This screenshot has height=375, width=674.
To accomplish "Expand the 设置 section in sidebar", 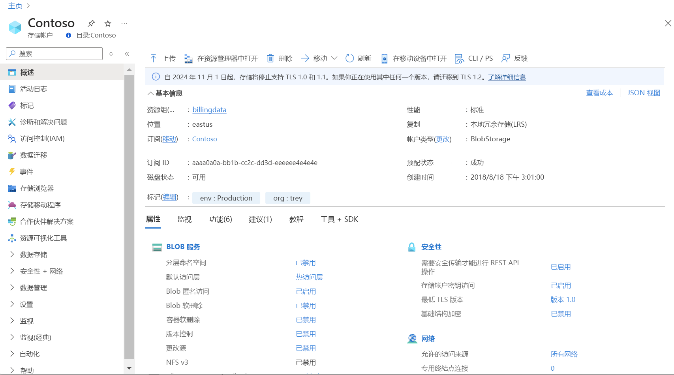I will pos(12,304).
